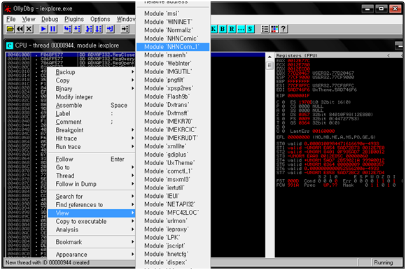
Task: Select Label from context menu
Action: tap(92, 113)
